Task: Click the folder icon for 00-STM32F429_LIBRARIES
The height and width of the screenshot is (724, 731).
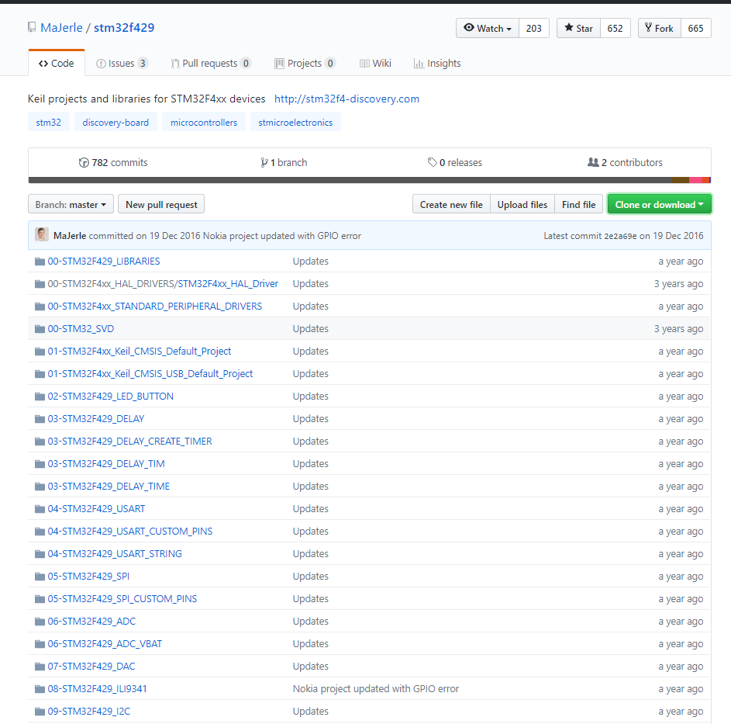Action: coord(40,262)
